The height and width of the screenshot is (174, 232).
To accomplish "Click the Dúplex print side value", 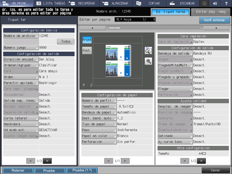I will pos(199,42).
